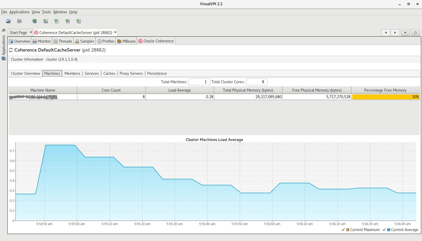Image resolution: width=422 pixels, height=241 pixels.
Task: Switch to the Persistence sub-tab
Action: pos(157,74)
